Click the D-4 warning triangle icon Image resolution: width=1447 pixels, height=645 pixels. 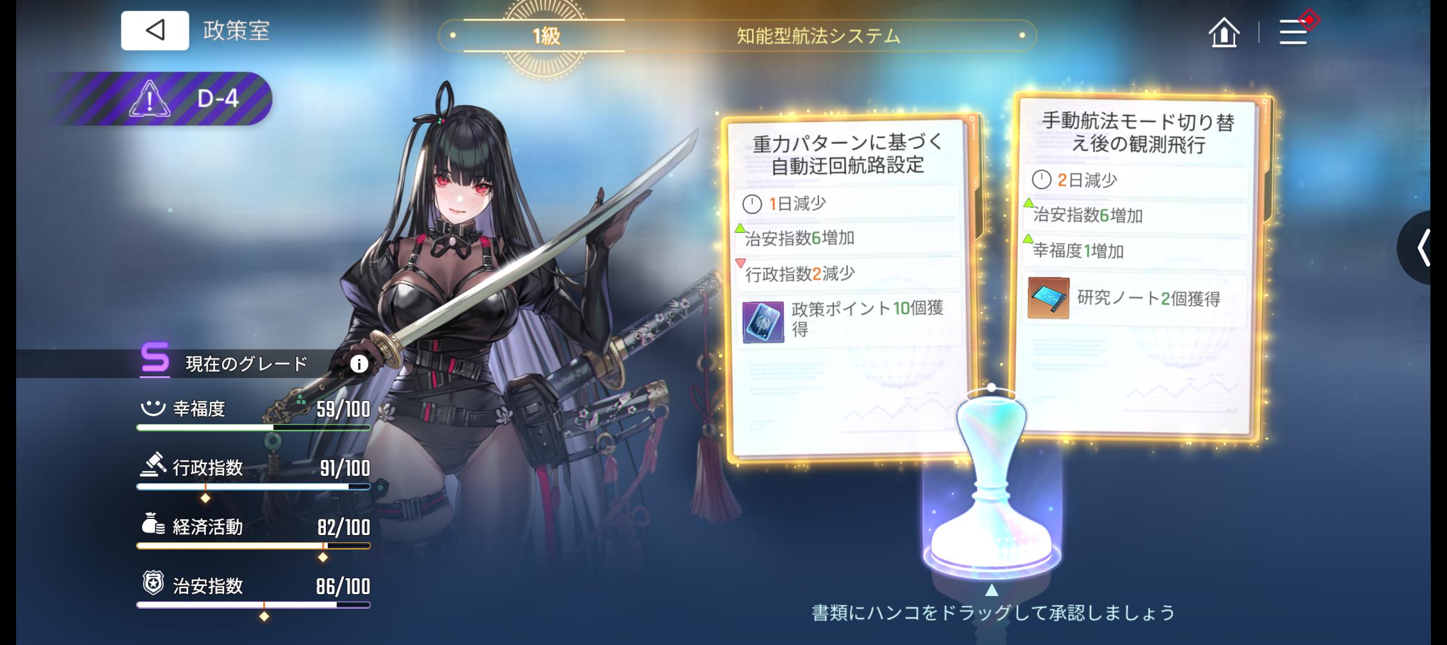(x=150, y=99)
